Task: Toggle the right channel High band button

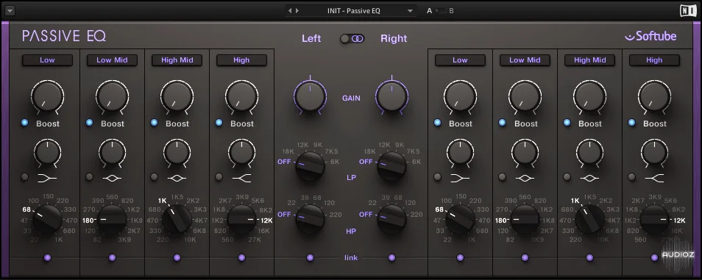Action: (654, 60)
